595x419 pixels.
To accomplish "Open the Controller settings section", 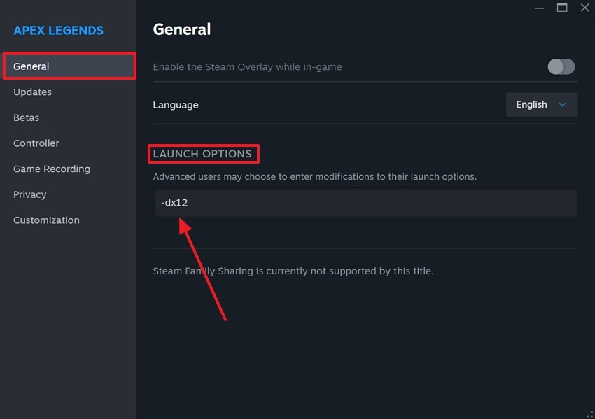I will pos(36,143).
